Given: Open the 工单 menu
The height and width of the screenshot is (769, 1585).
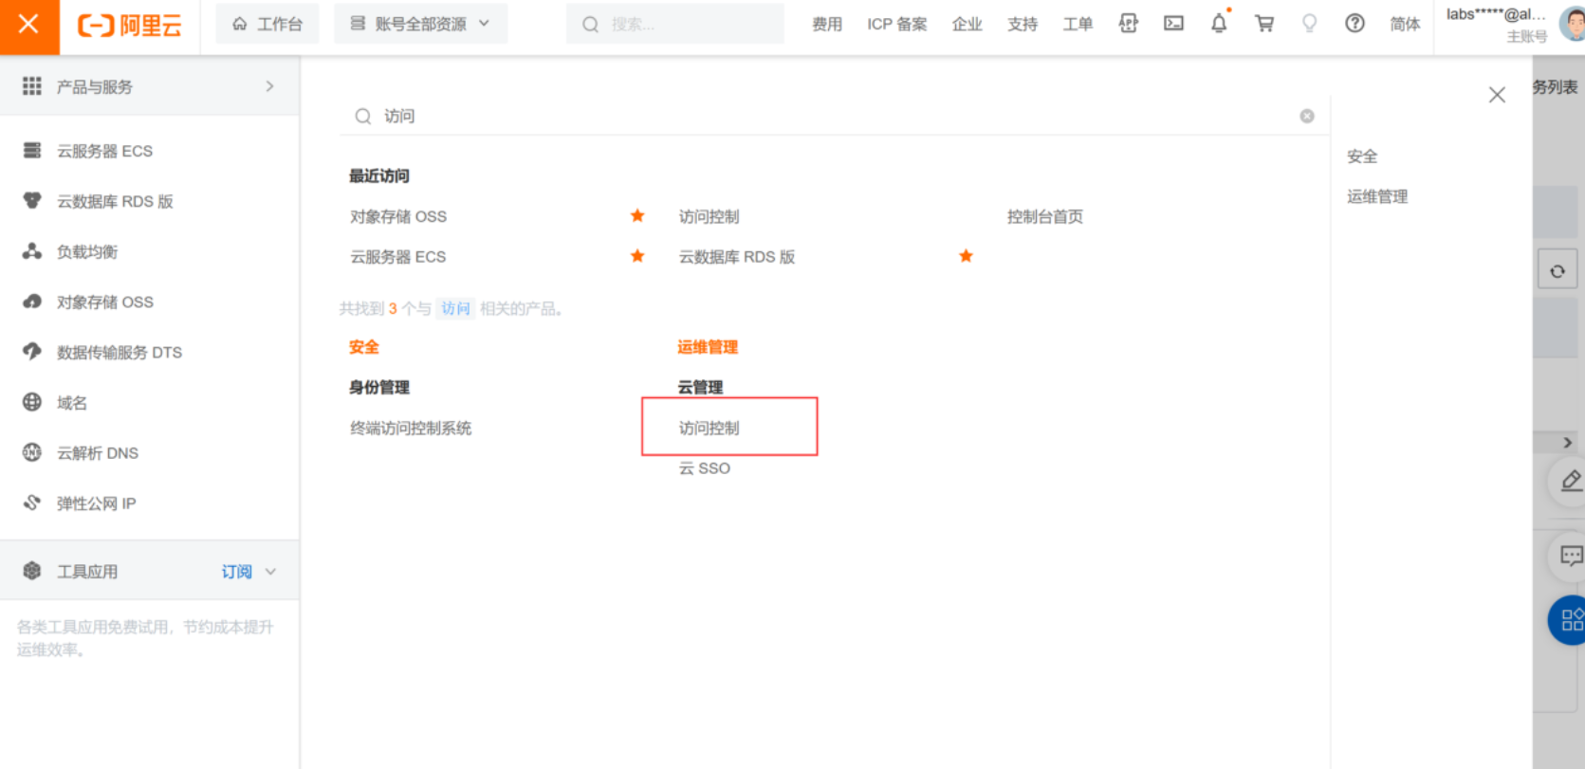Looking at the screenshot, I should click(x=1078, y=24).
